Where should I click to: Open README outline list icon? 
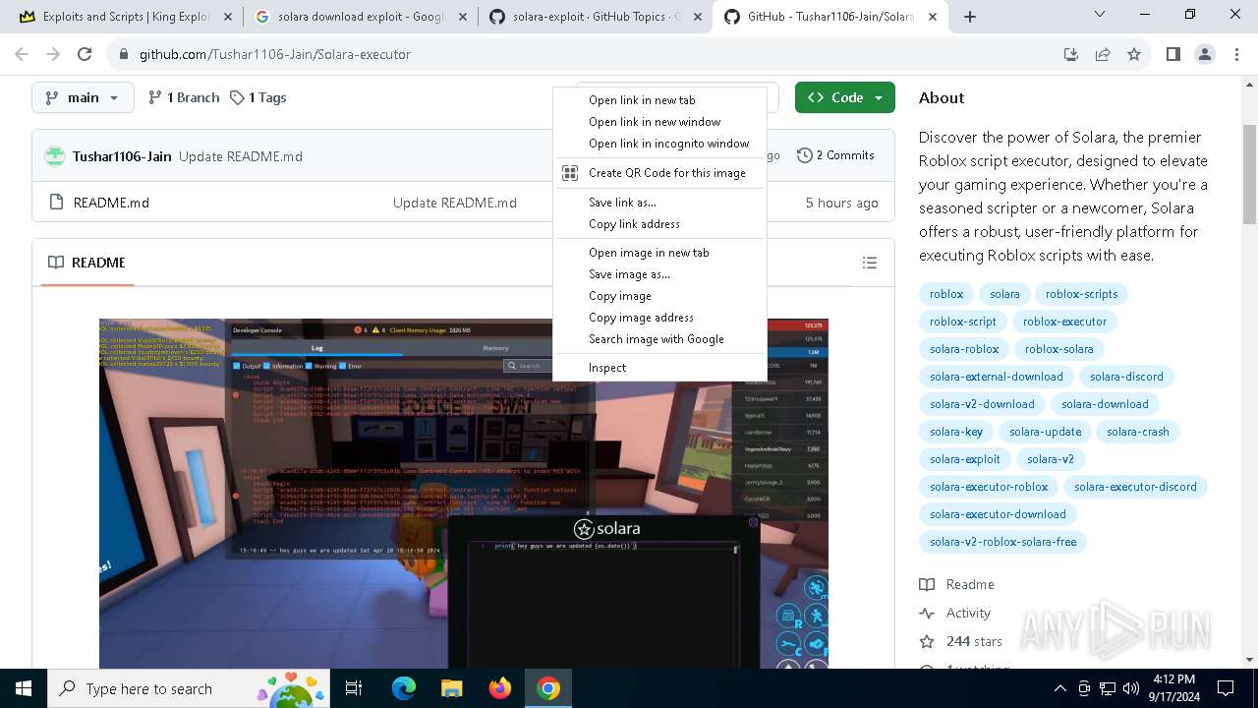tap(869, 263)
